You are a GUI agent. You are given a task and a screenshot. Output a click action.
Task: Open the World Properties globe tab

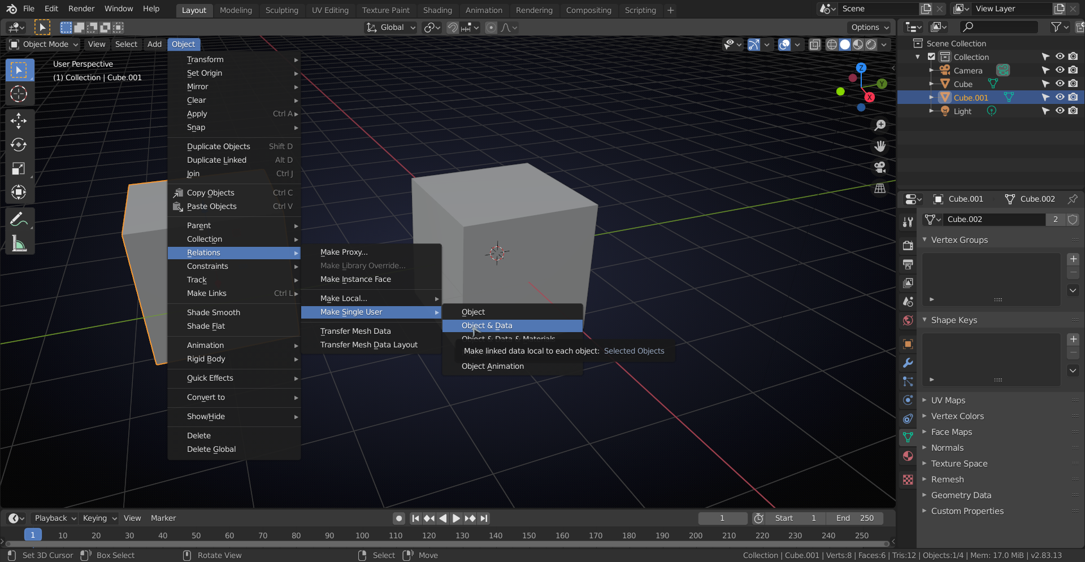pos(908,320)
